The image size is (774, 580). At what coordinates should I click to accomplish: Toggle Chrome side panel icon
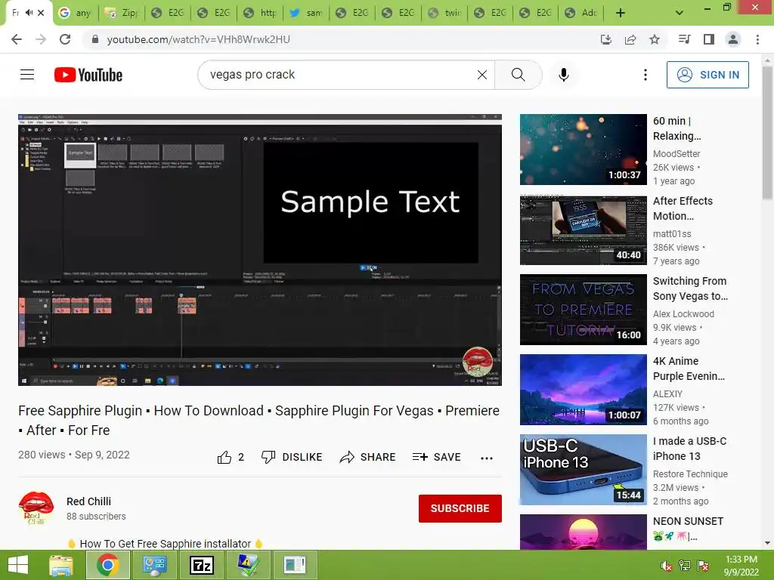pos(709,39)
